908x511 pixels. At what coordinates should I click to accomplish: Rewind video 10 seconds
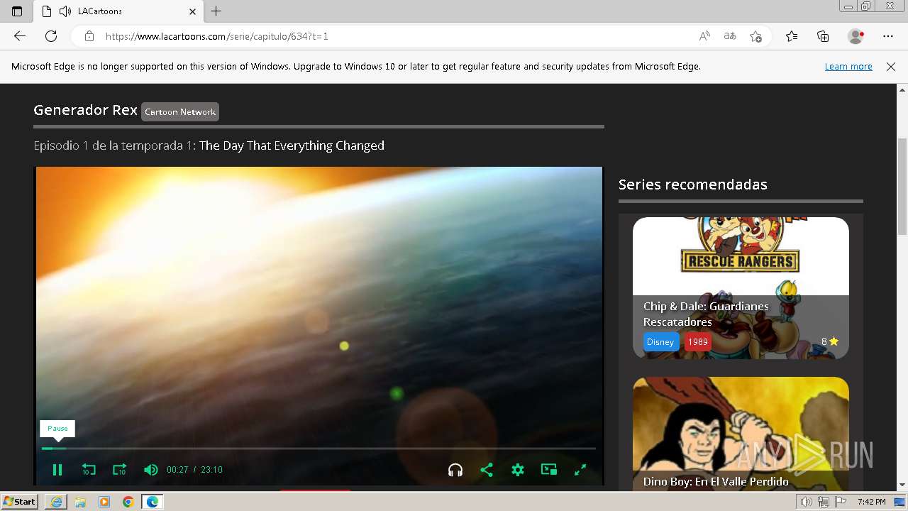[x=89, y=470]
